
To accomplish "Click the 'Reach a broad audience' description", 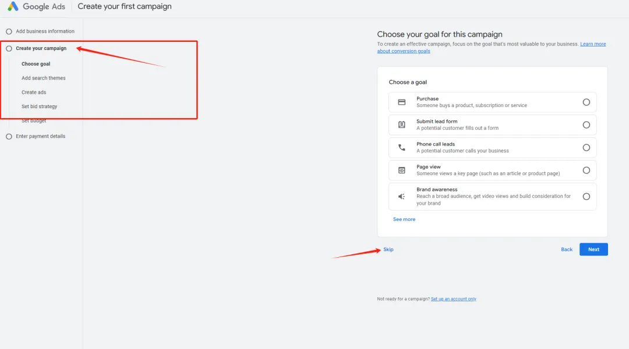I will 493,200.
